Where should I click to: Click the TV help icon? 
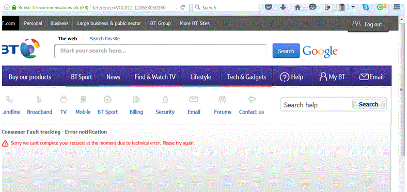coord(64,99)
